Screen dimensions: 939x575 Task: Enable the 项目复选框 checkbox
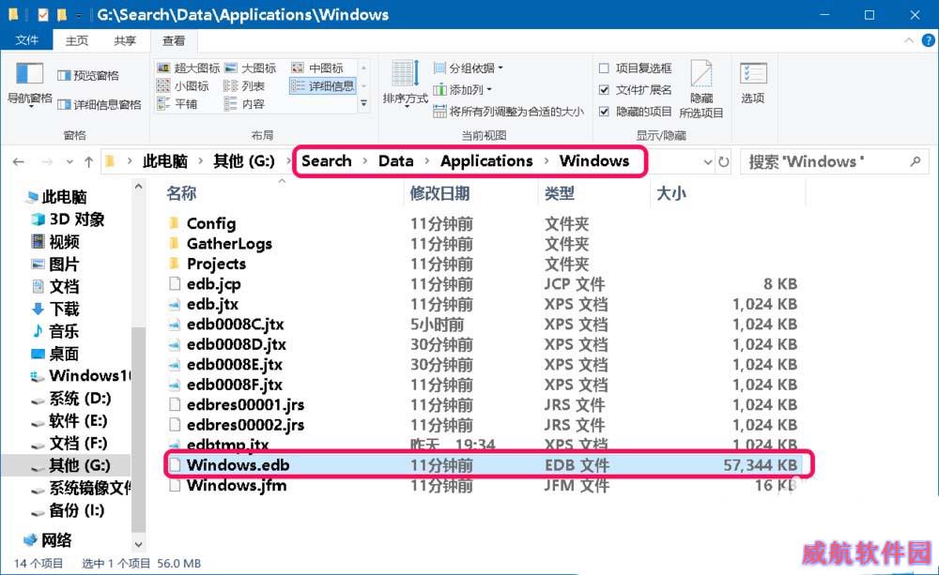pyautogui.click(x=605, y=68)
